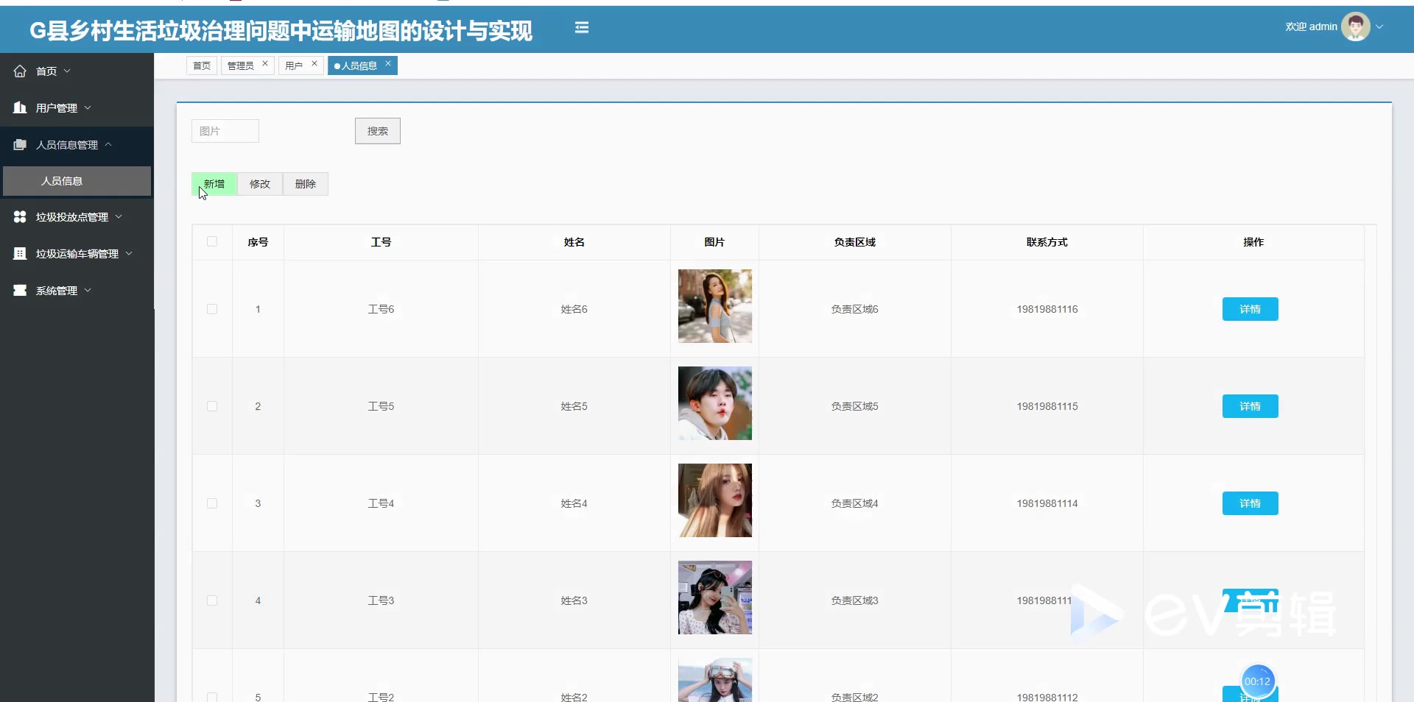Click the 负责区域 column header
This screenshot has height=702, width=1414.
(855, 242)
